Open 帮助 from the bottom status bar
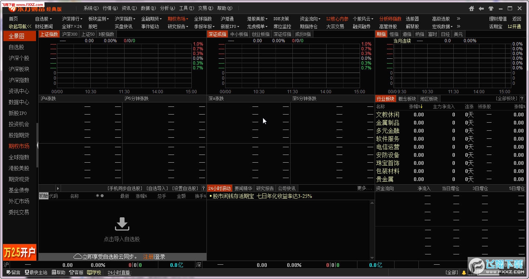 click(58, 272)
